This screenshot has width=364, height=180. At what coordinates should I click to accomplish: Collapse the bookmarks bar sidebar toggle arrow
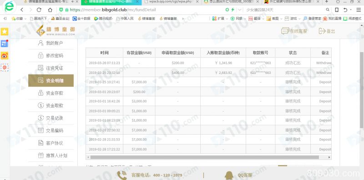[5, 19]
